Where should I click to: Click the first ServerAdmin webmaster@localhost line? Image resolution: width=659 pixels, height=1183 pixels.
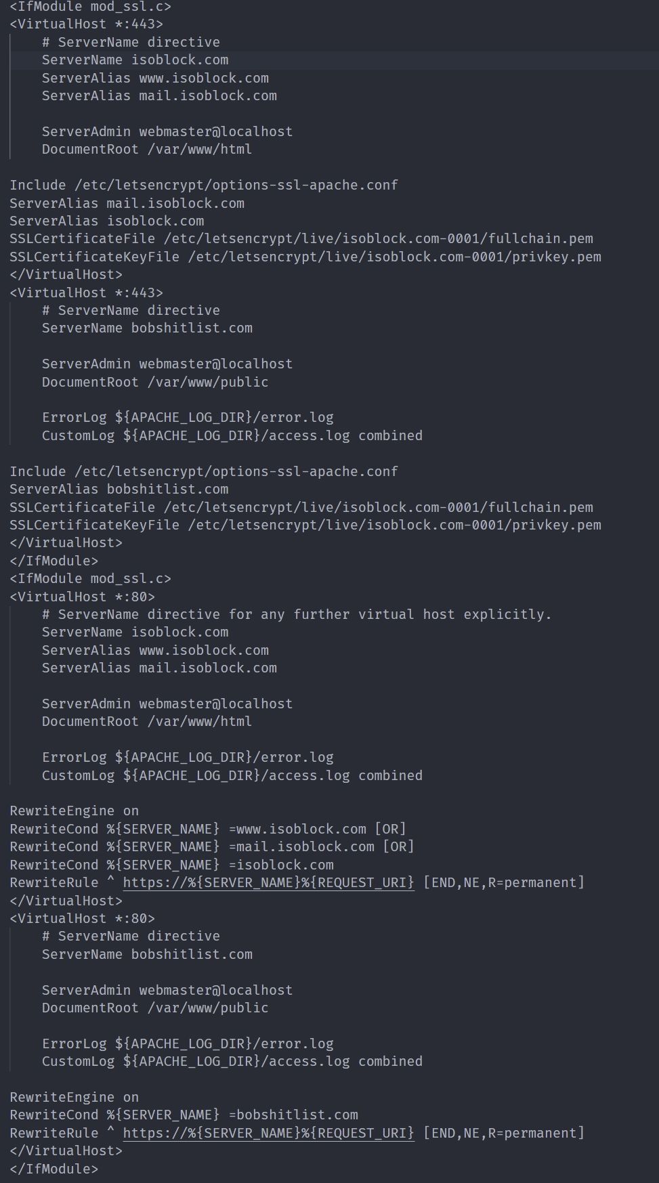[167, 131]
